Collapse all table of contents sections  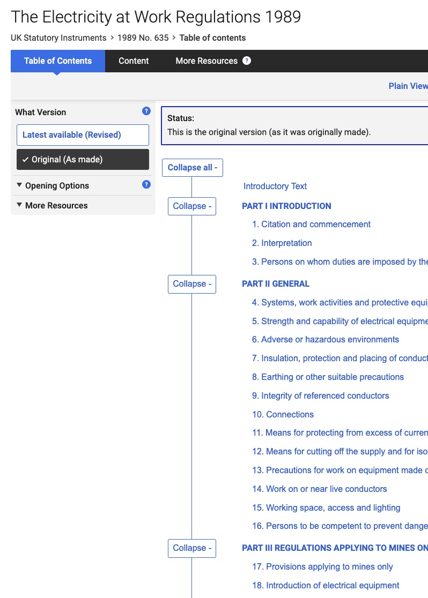point(192,168)
